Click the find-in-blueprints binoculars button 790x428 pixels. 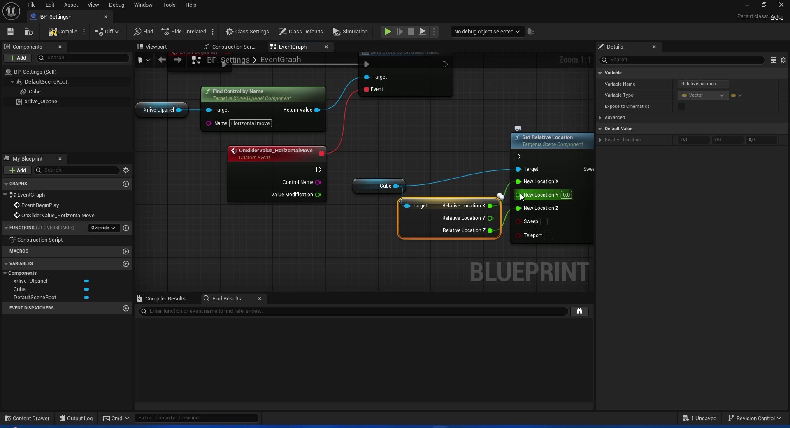point(579,312)
